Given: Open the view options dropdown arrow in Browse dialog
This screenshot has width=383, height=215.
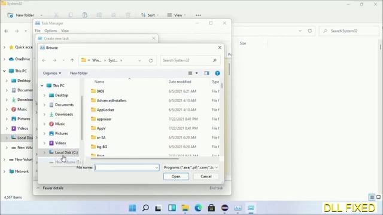Looking at the screenshot, I should [196, 73].
